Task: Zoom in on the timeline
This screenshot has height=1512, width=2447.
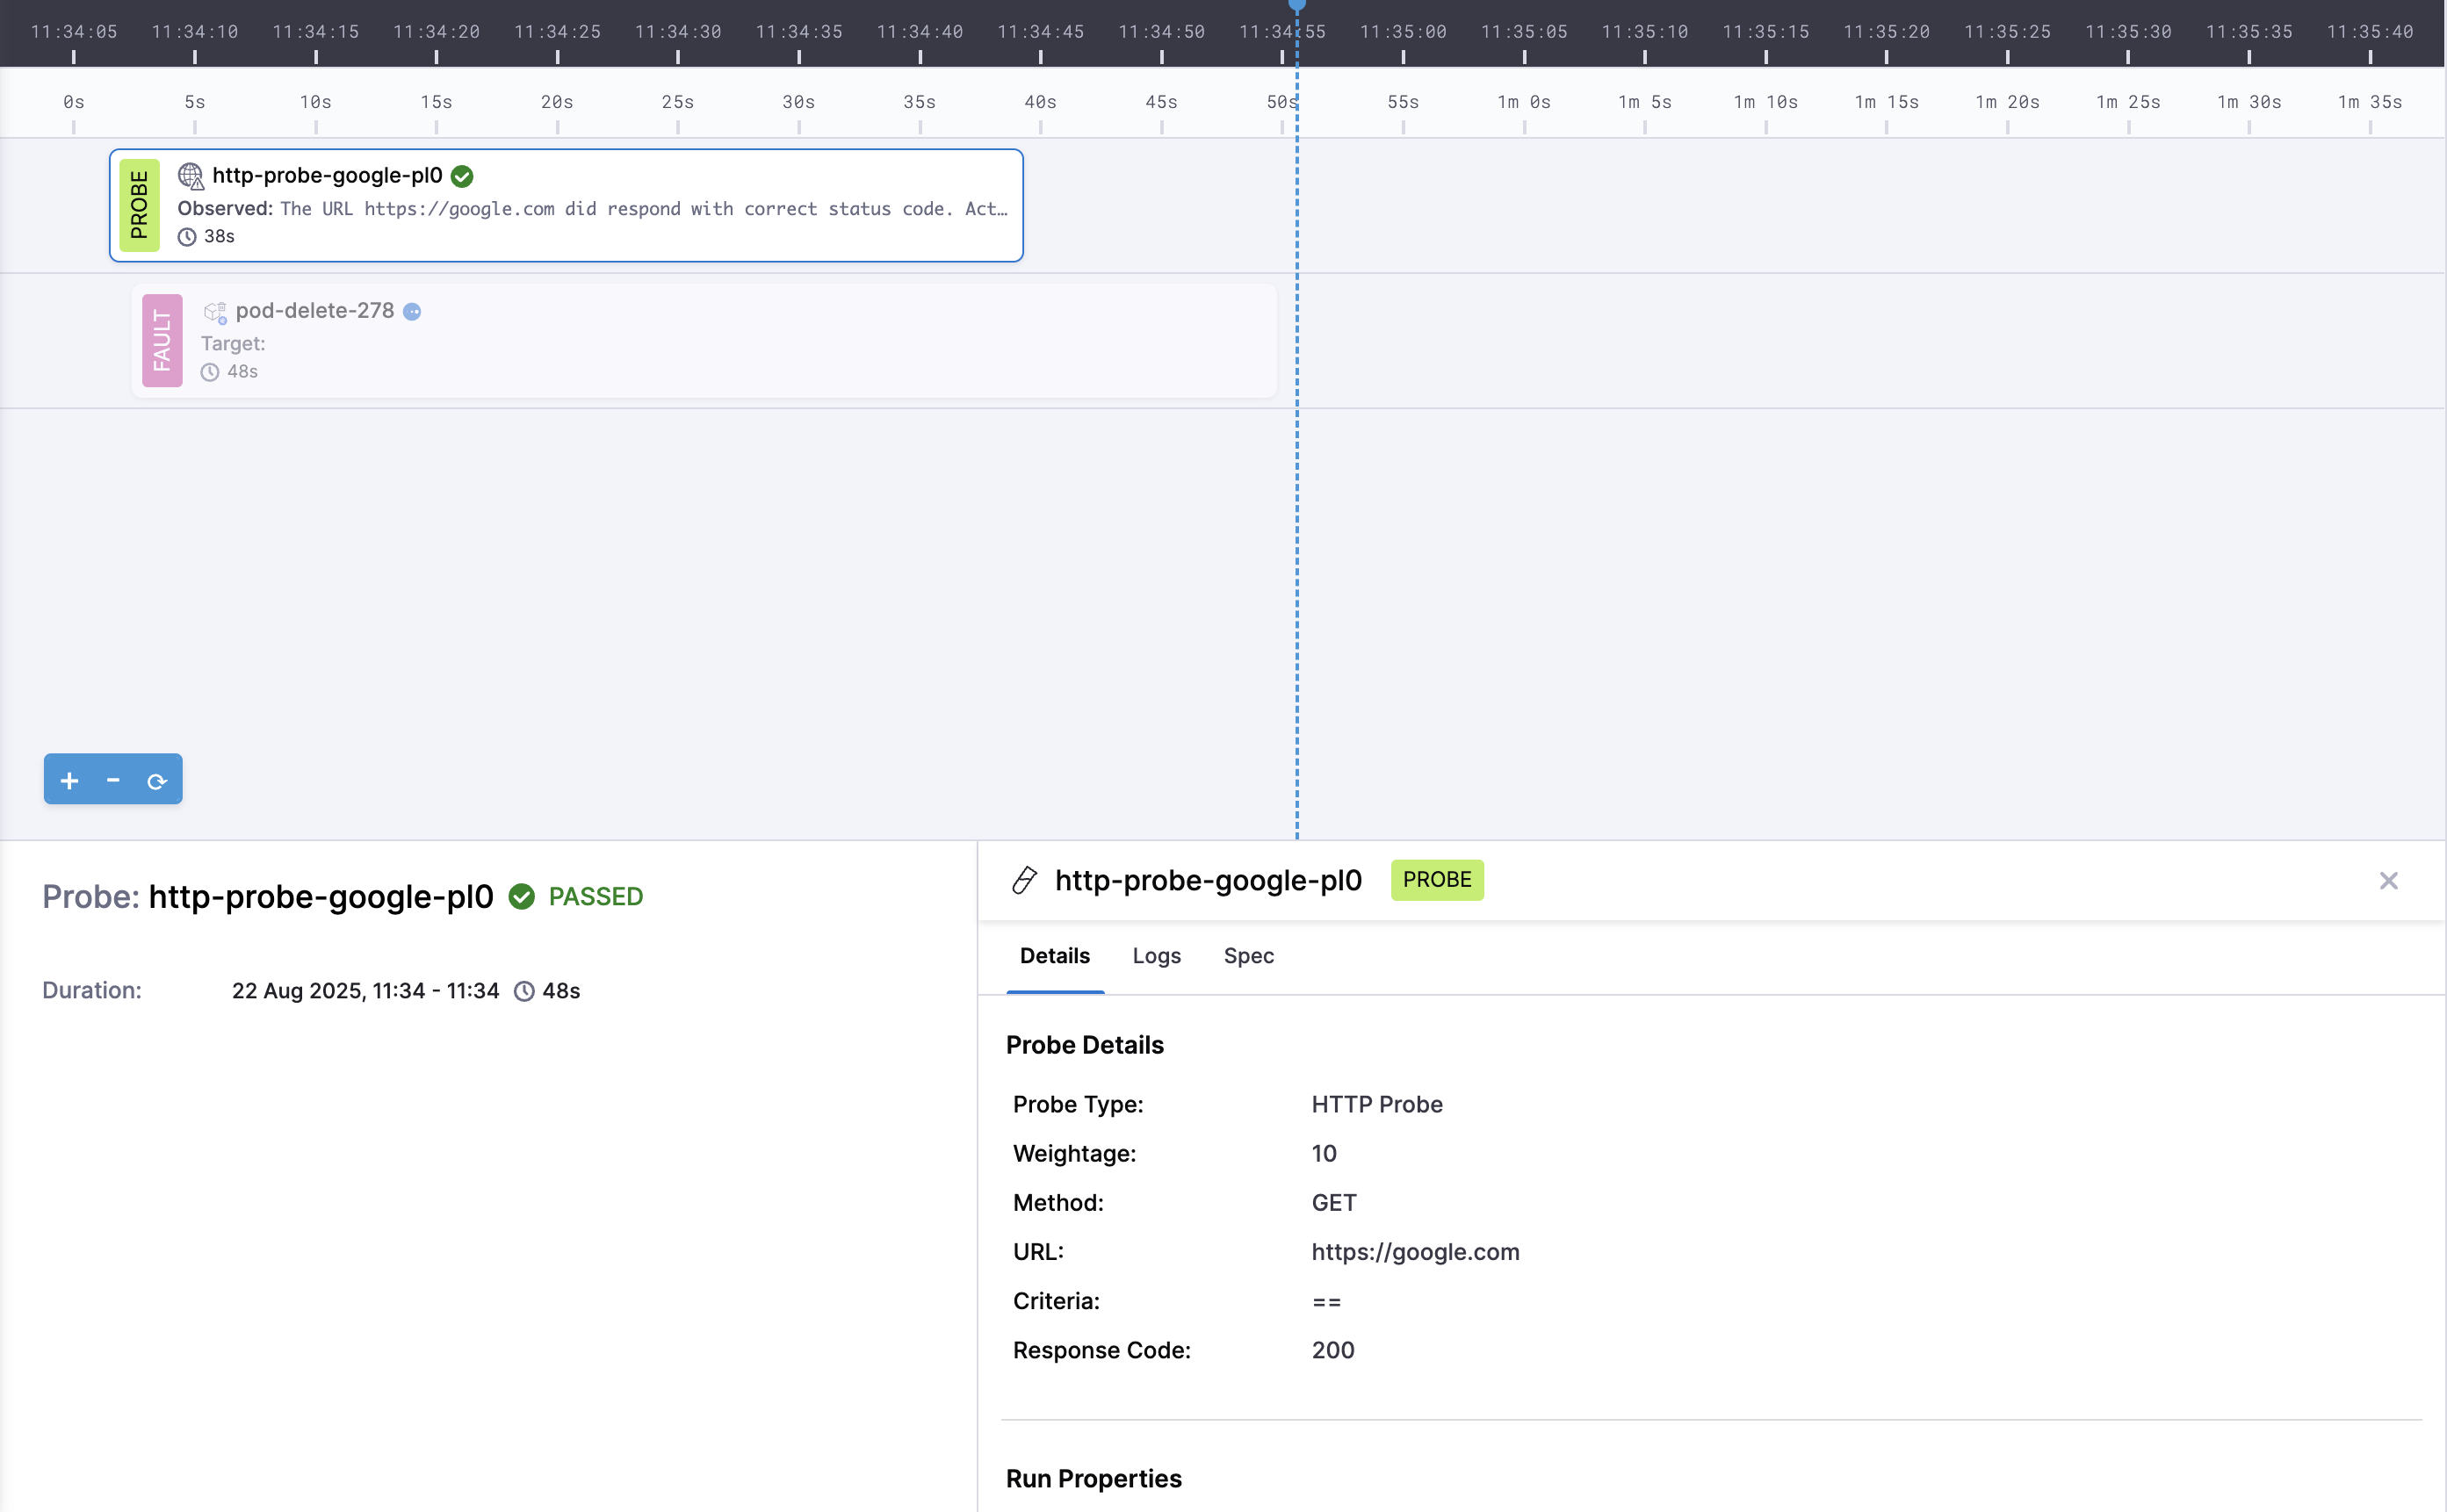Action: 68,779
